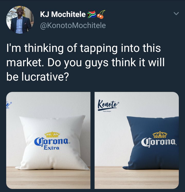
Task: Click the blue Corona wordmark on the white pillow
Action: pyautogui.click(x=52, y=142)
